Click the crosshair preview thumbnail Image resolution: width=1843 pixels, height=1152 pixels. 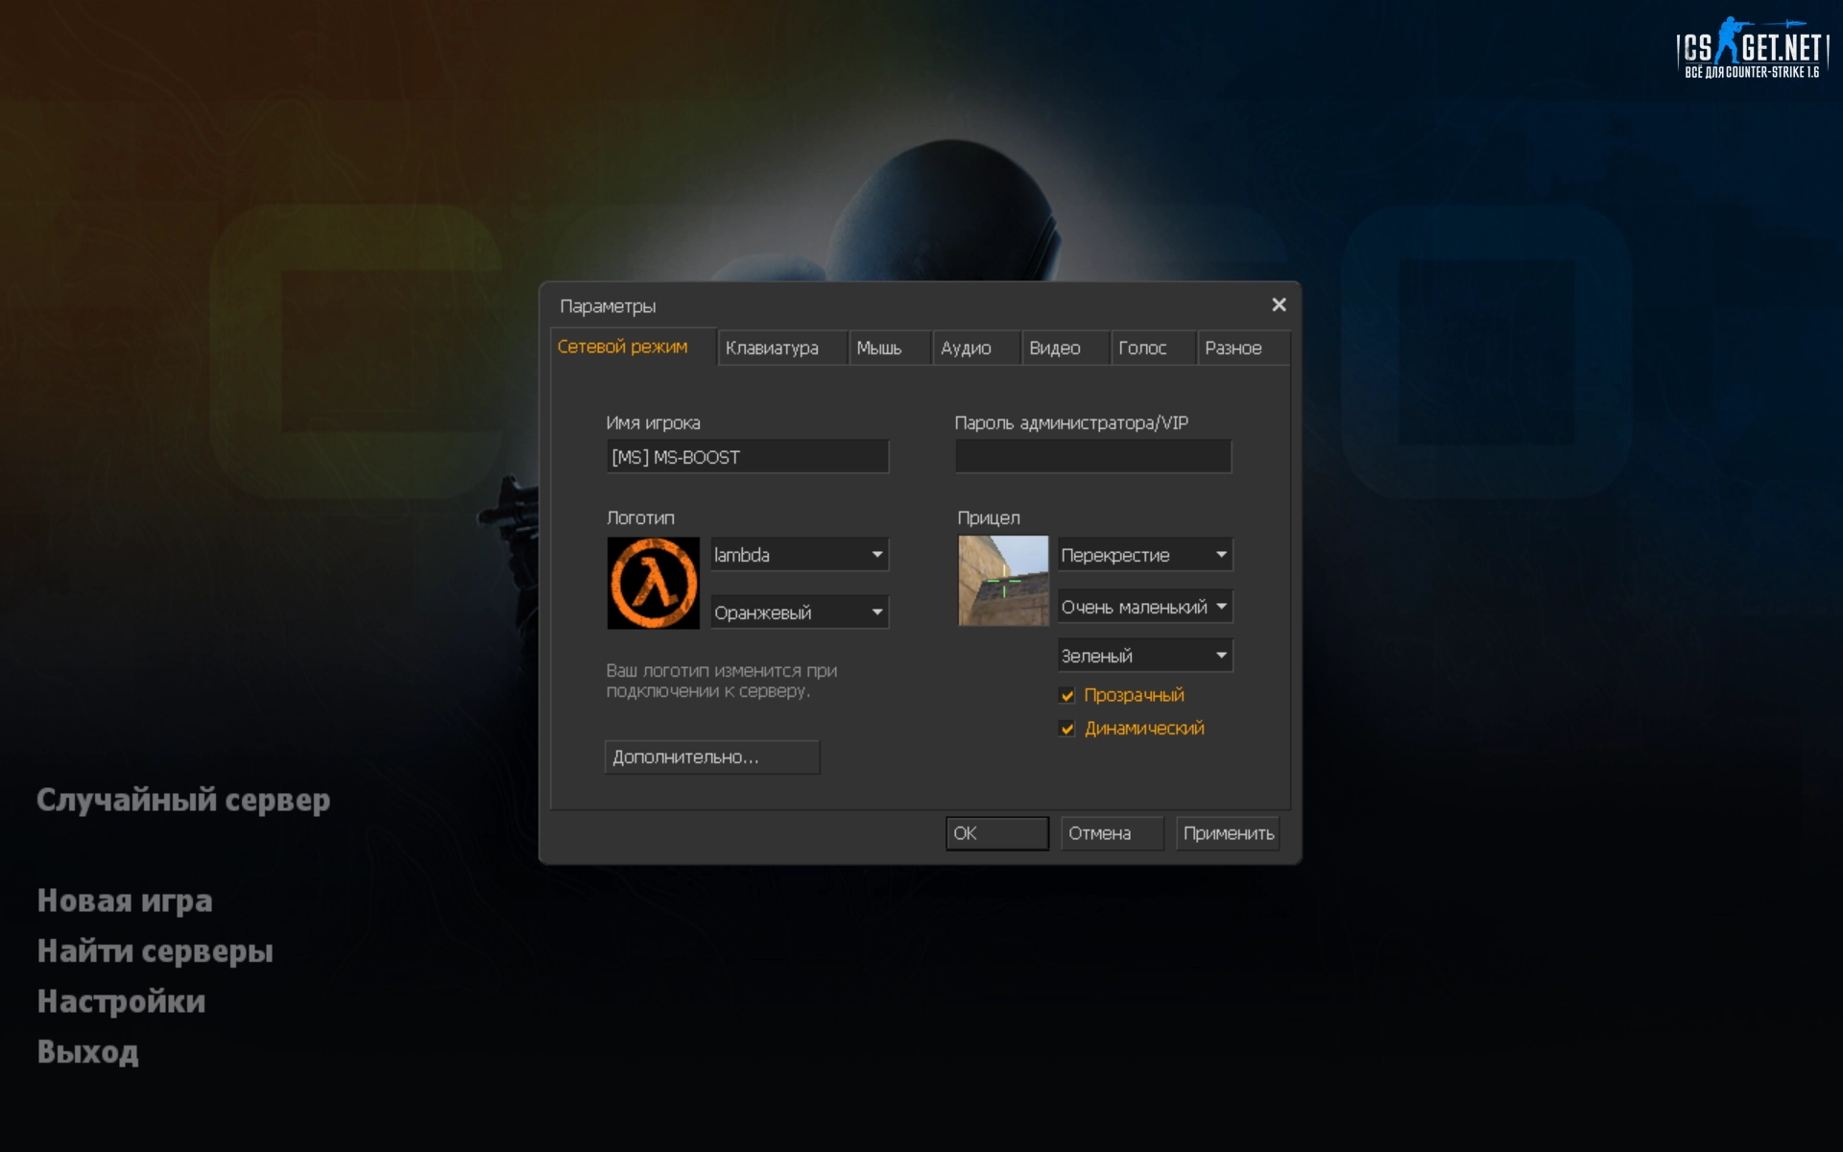[1003, 581]
